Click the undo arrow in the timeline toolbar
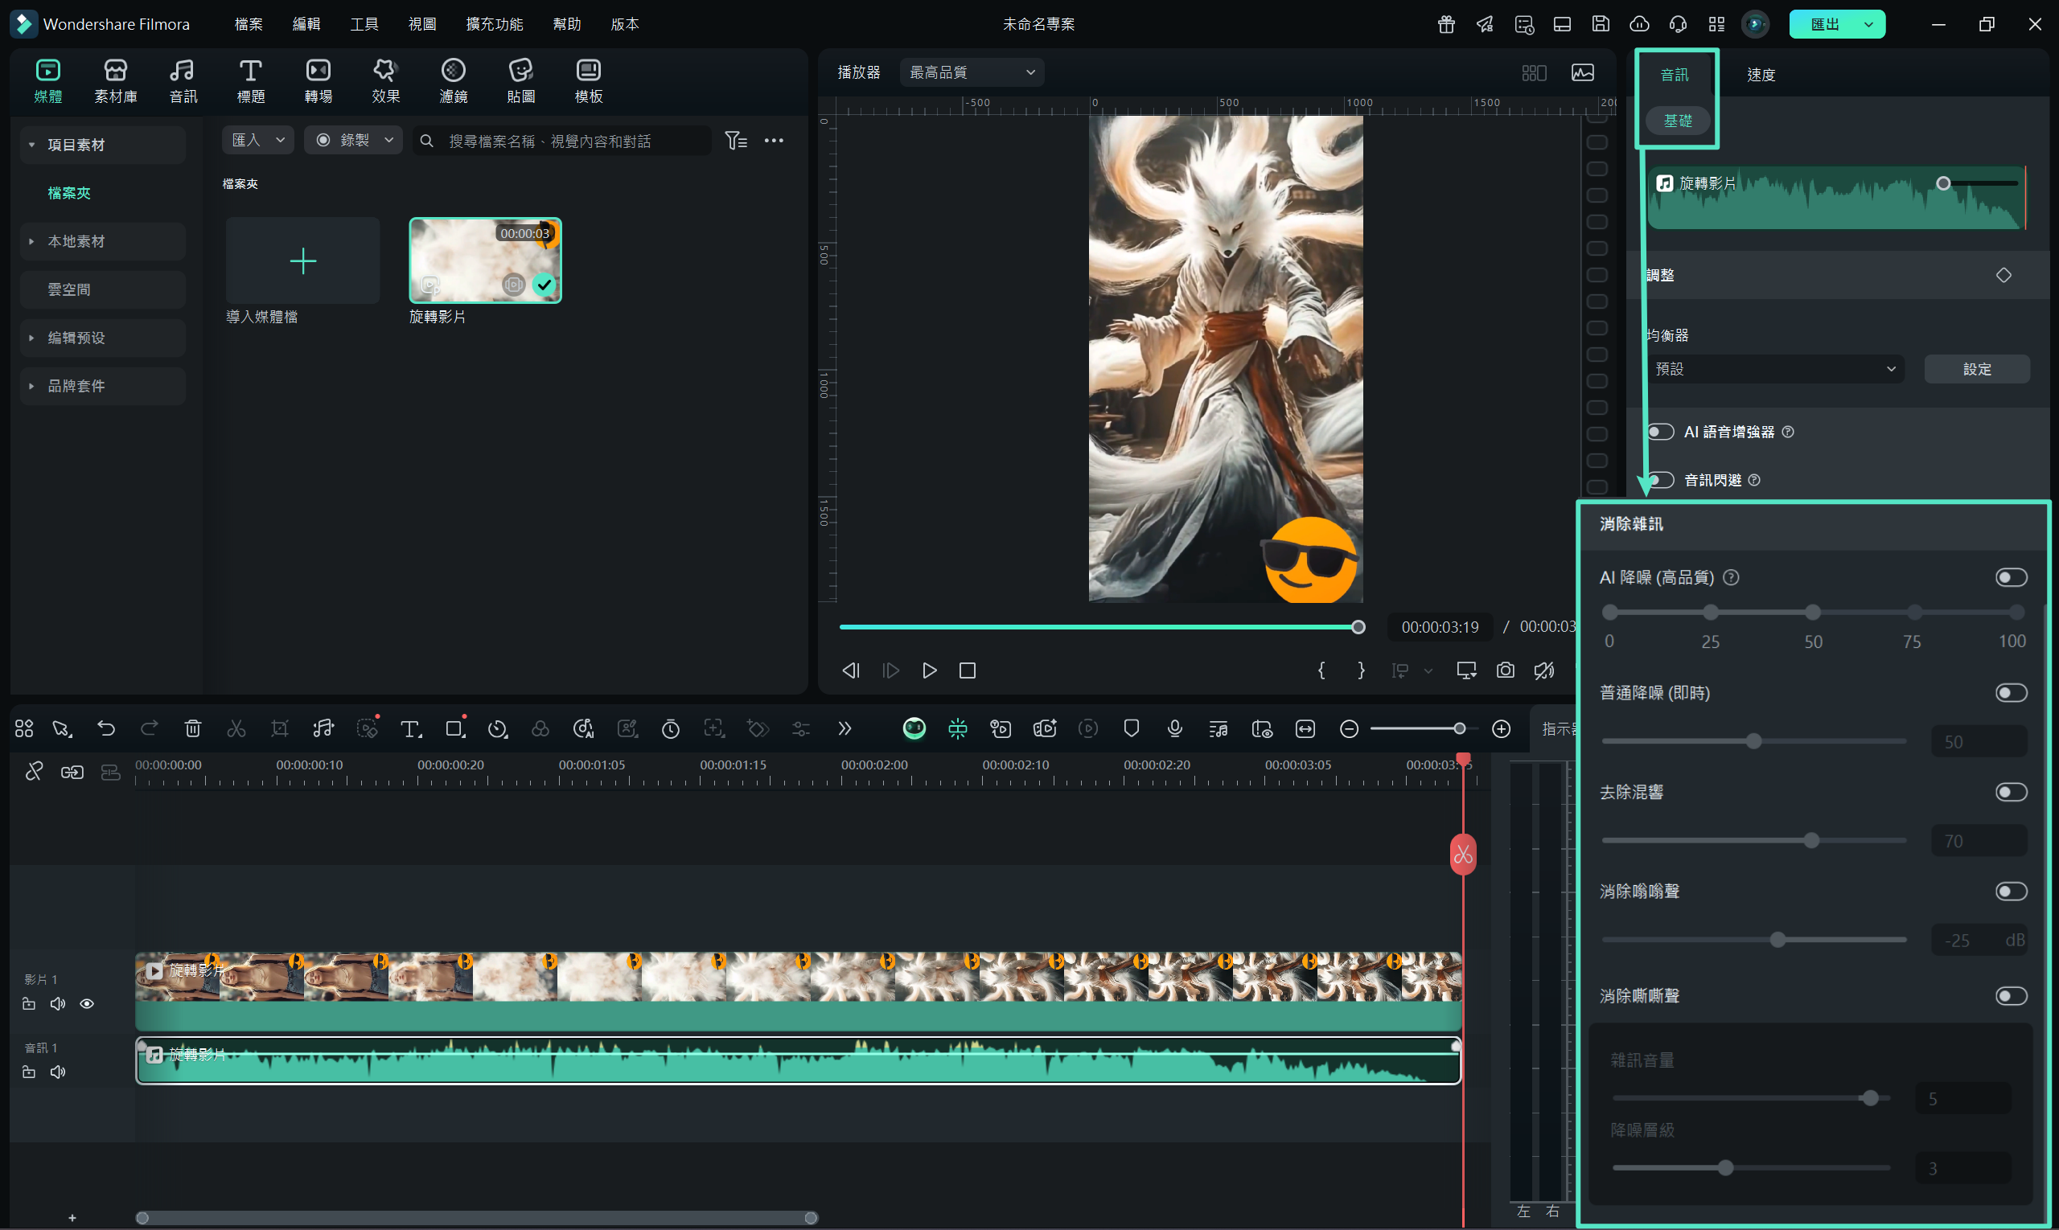Image resolution: width=2059 pixels, height=1230 pixels. (x=106, y=728)
